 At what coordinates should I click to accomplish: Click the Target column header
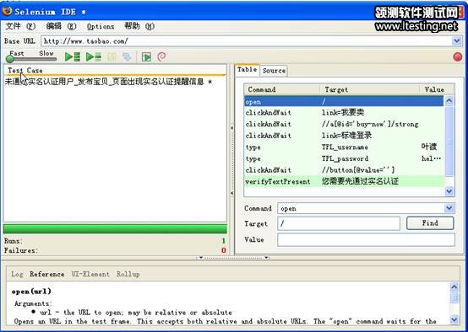[x=369, y=89]
